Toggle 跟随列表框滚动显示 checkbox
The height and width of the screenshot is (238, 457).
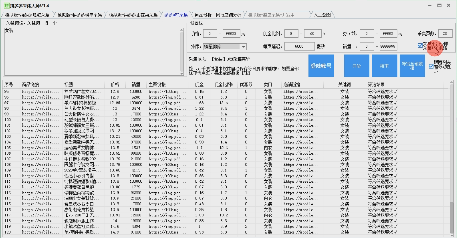click(431, 66)
